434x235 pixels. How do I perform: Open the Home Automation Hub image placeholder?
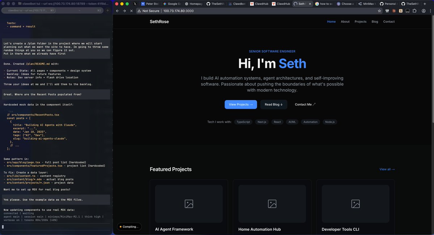pos(272,204)
